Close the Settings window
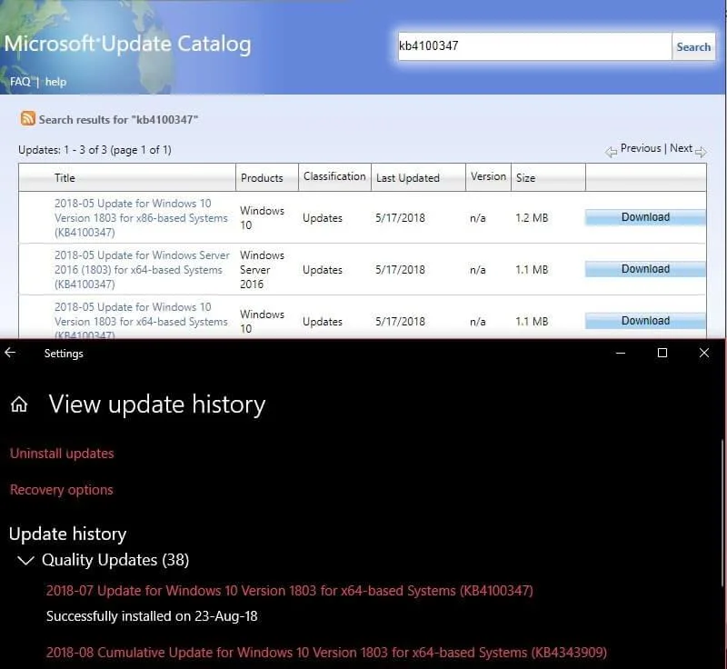This screenshot has height=669, width=727. pos(703,354)
